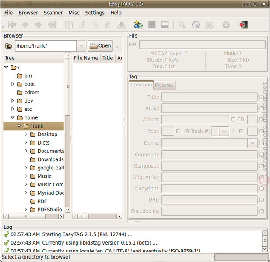Toggle the checkbox next to CD label

[233, 119]
